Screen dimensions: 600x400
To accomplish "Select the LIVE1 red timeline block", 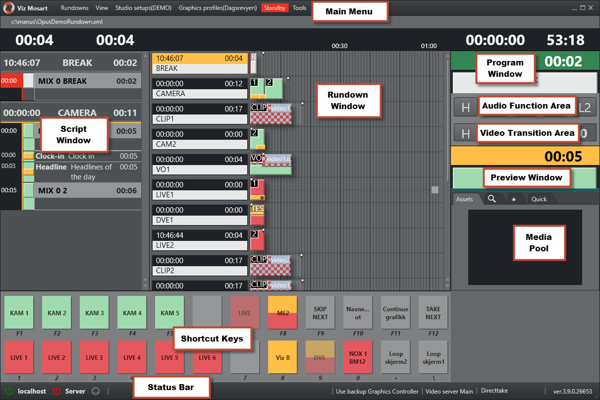I will [257, 190].
